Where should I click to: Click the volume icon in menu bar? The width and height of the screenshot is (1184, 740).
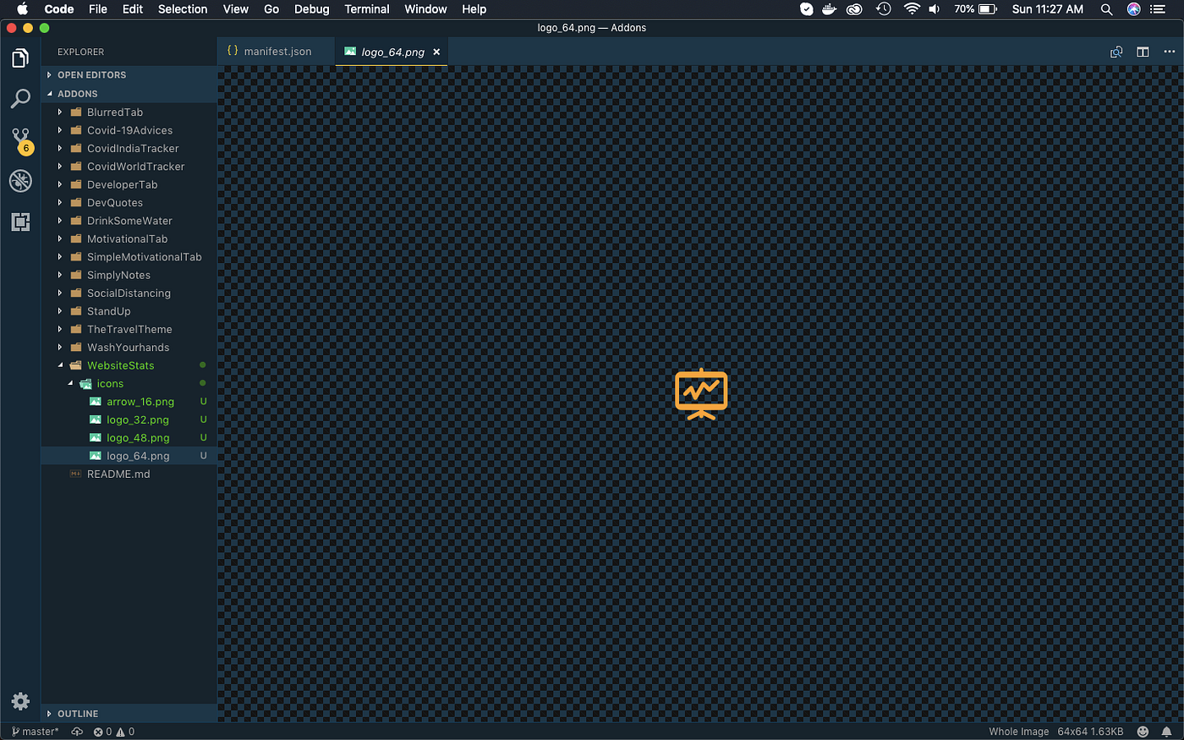[x=935, y=9]
